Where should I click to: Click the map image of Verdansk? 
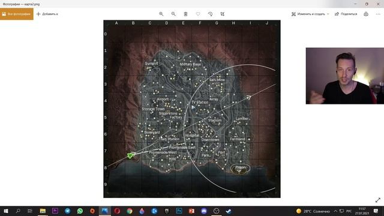click(x=192, y=109)
